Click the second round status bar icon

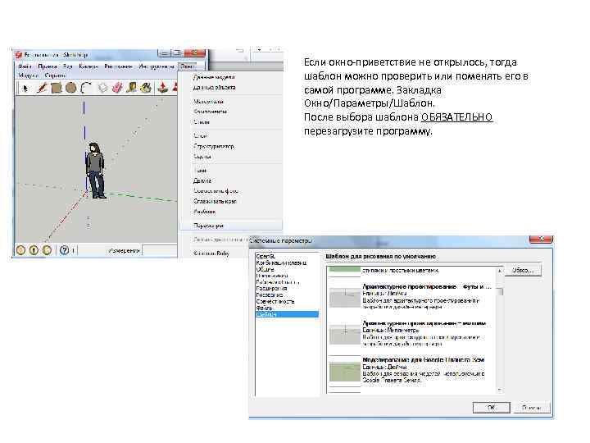click(x=34, y=249)
